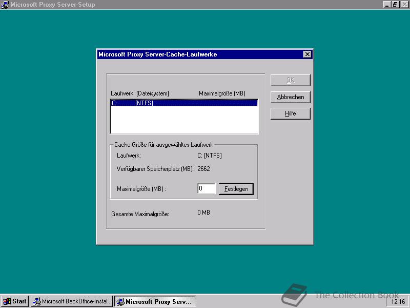Close the Cache-Laufwerke dialog

coord(307,54)
